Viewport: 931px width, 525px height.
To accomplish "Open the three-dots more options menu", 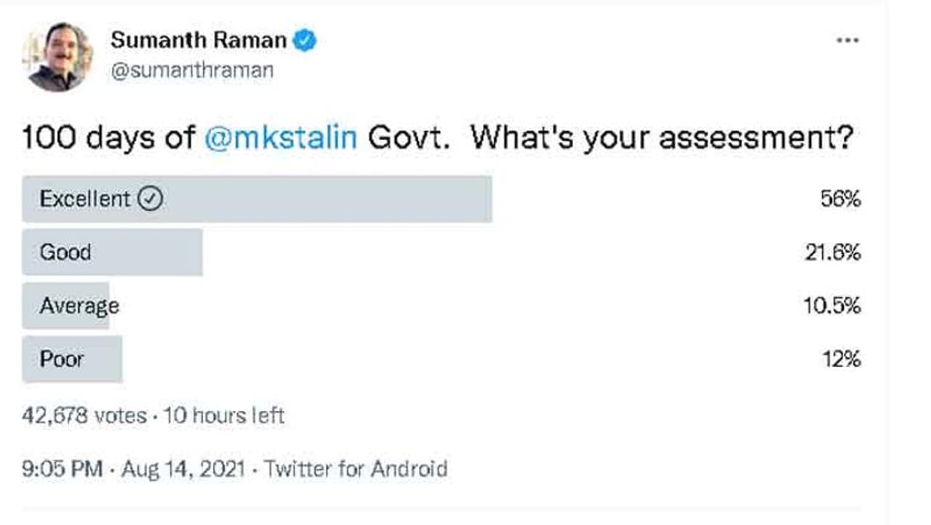I will tap(847, 41).
